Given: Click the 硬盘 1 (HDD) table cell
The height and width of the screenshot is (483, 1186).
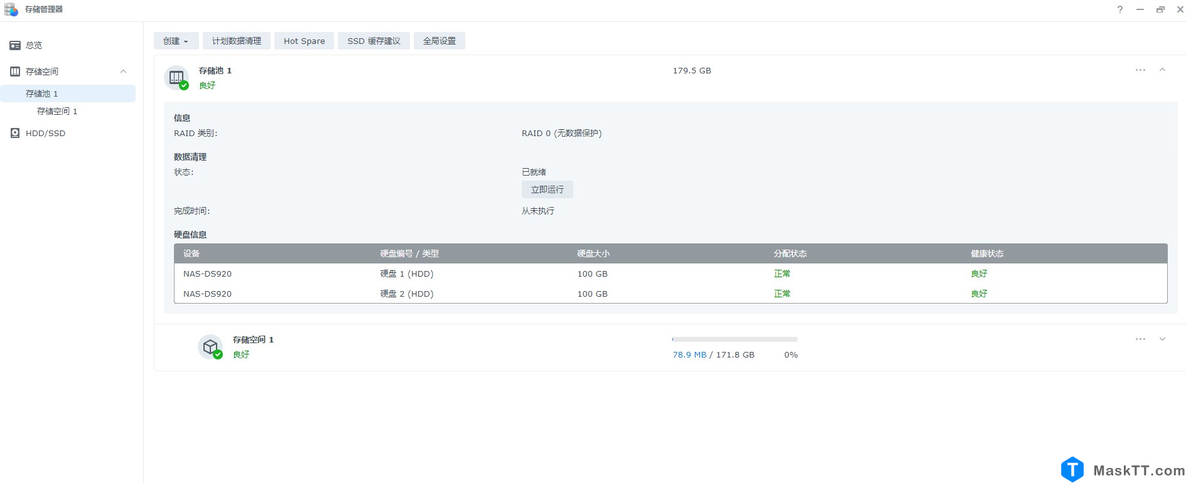Looking at the screenshot, I should click(407, 273).
